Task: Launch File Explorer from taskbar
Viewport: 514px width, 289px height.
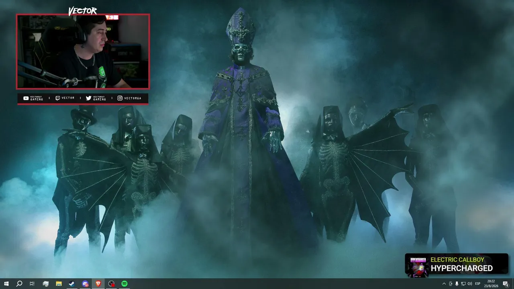Action: (x=59, y=284)
